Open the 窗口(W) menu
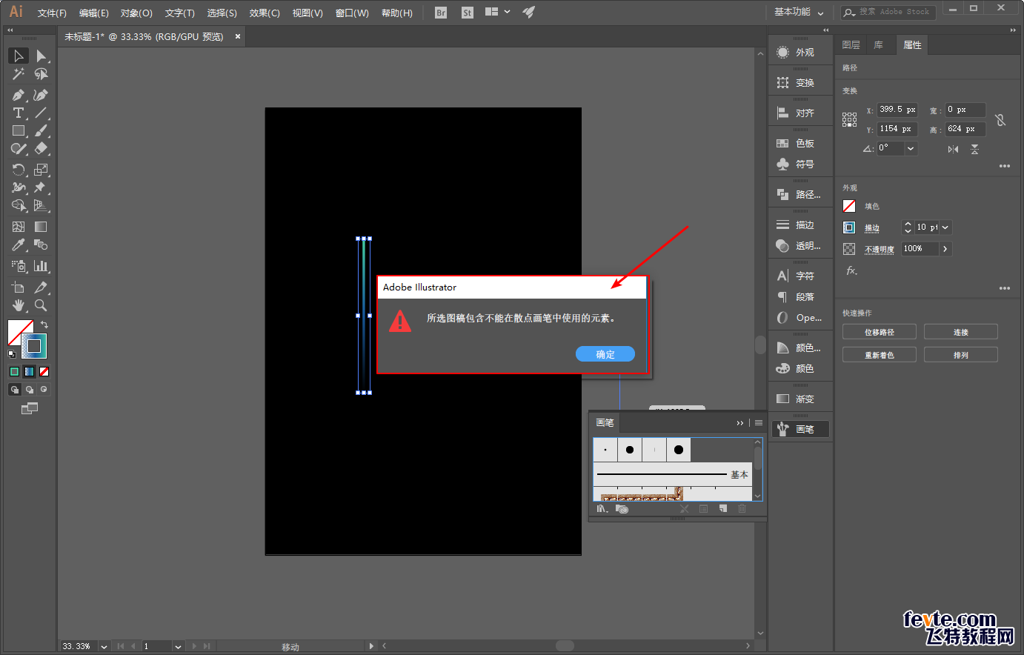This screenshot has width=1024, height=655. pos(352,13)
